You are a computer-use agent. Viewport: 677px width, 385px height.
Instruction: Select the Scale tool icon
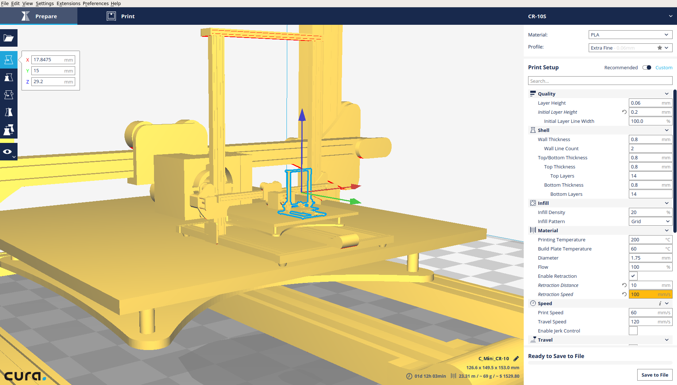coord(9,77)
